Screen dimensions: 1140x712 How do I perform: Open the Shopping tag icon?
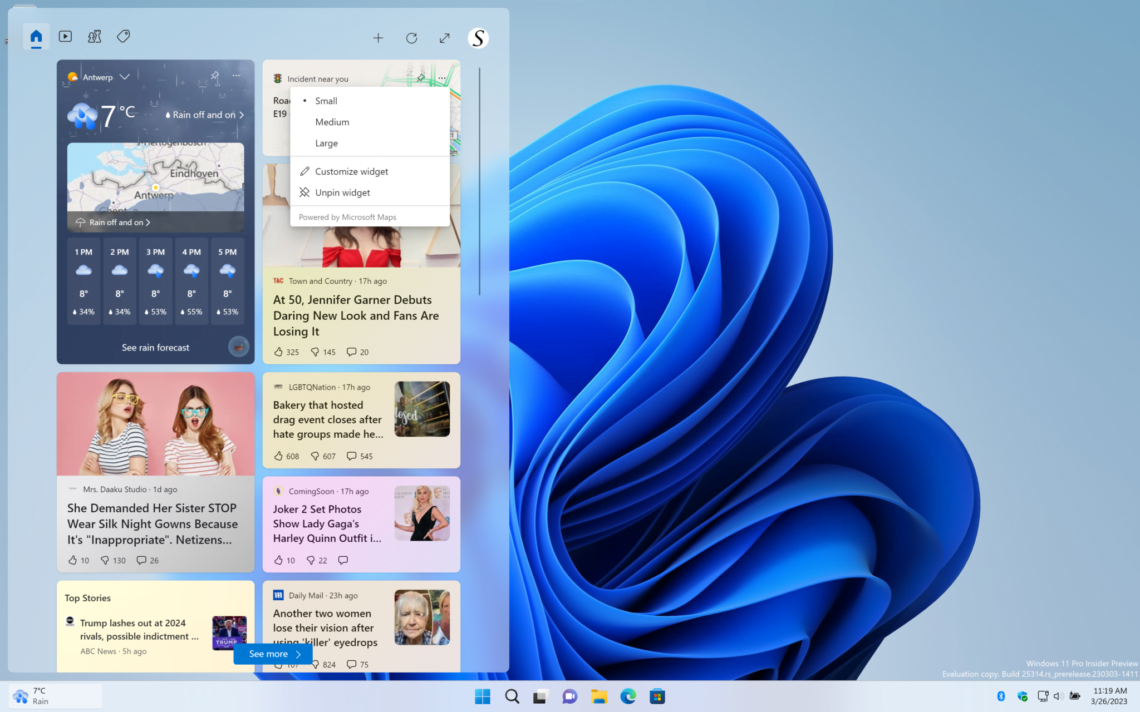(x=123, y=36)
